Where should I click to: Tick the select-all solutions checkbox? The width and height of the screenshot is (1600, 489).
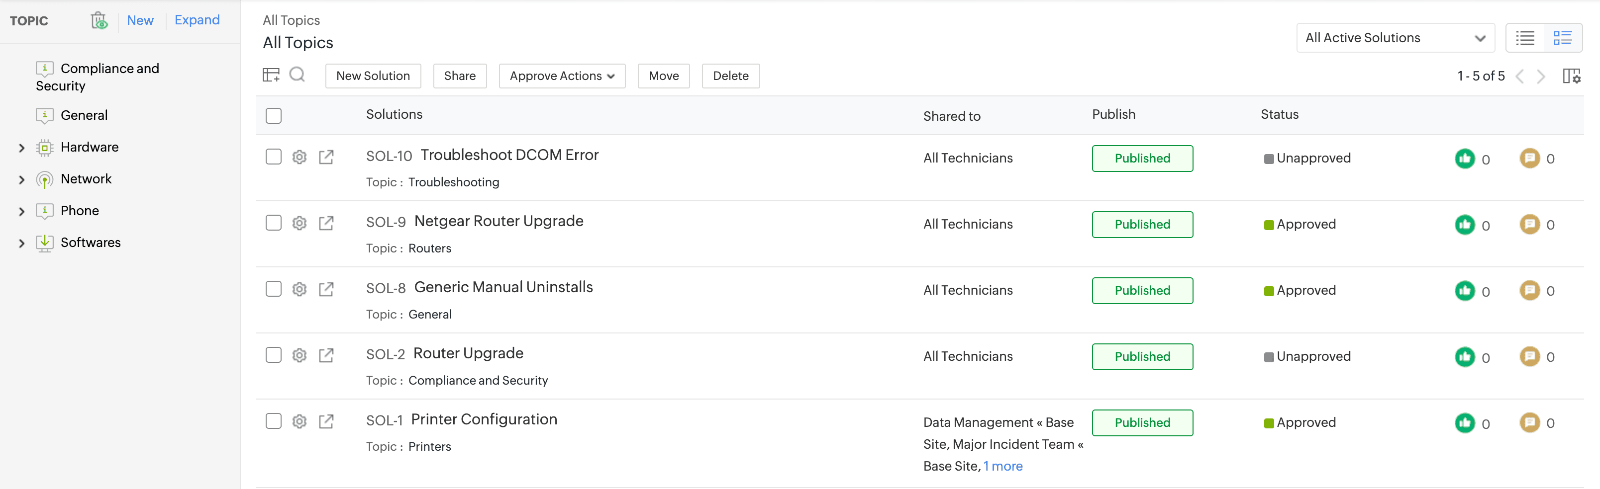click(x=273, y=116)
